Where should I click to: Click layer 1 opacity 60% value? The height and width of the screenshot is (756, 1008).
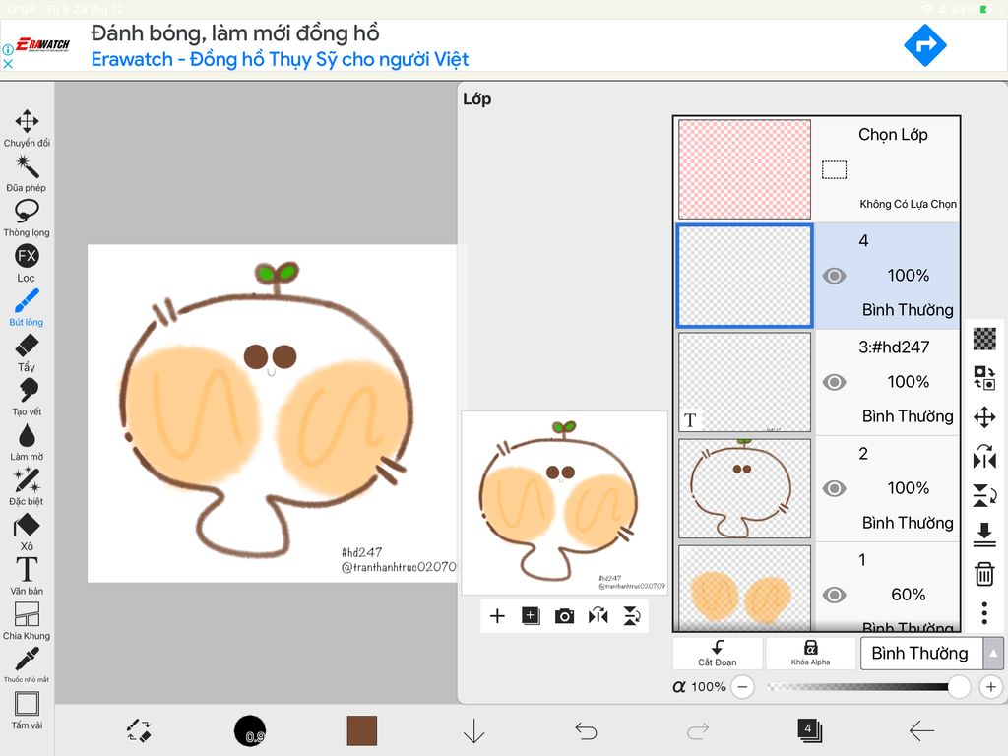(908, 595)
